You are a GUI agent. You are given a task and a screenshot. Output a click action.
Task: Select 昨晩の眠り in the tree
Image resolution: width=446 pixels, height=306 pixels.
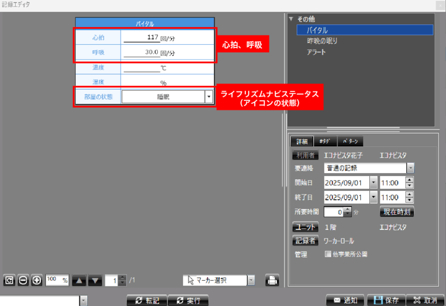coord(322,41)
